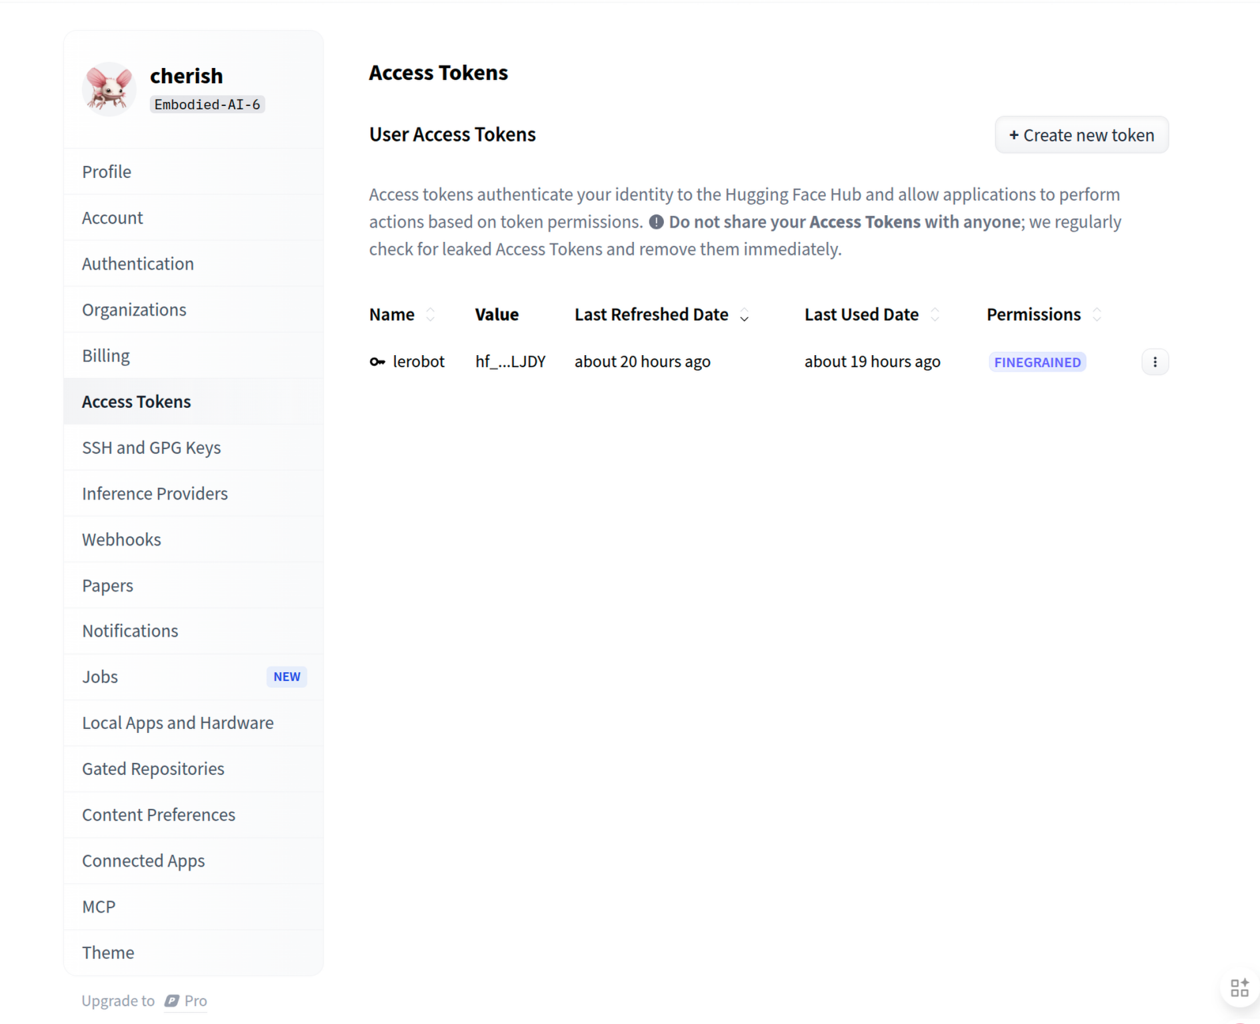Image resolution: width=1260 pixels, height=1024 pixels.
Task: Click the key icon beside lerobot token
Action: [377, 362]
